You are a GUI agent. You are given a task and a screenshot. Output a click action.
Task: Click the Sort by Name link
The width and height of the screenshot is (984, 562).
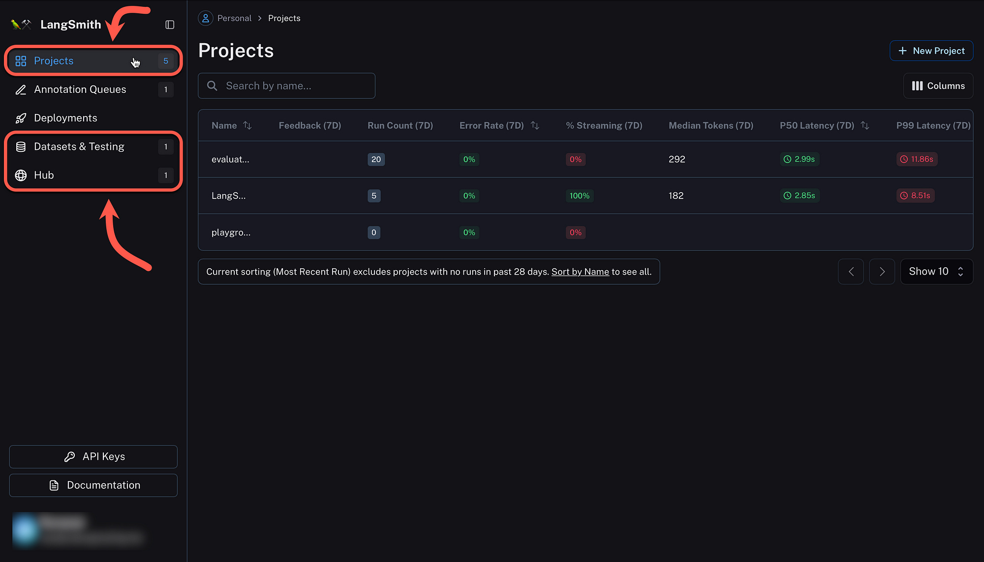pos(580,272)
